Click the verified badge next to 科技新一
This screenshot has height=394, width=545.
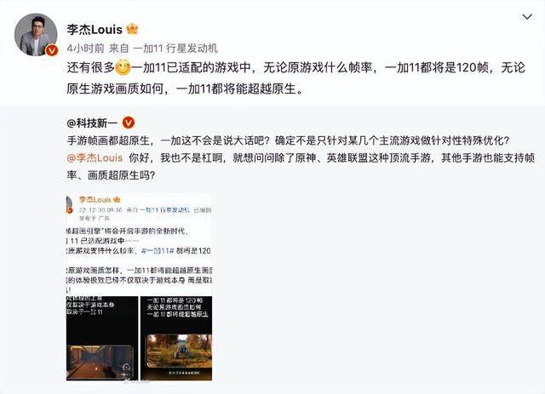pyautogui.click(x=129, y=123)
